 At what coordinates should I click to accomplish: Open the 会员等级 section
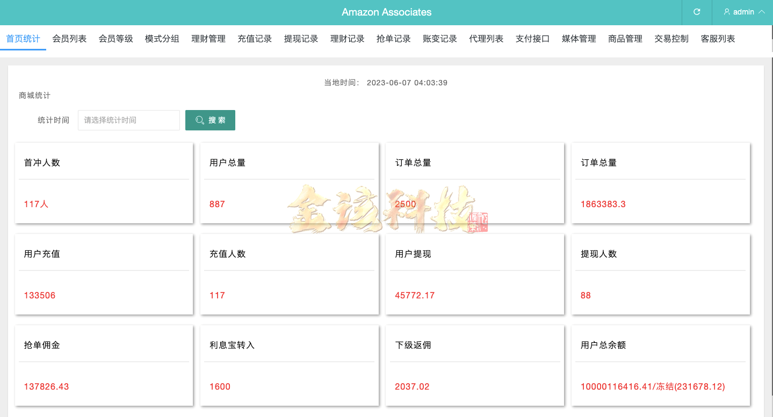click(x=115, y=38)
